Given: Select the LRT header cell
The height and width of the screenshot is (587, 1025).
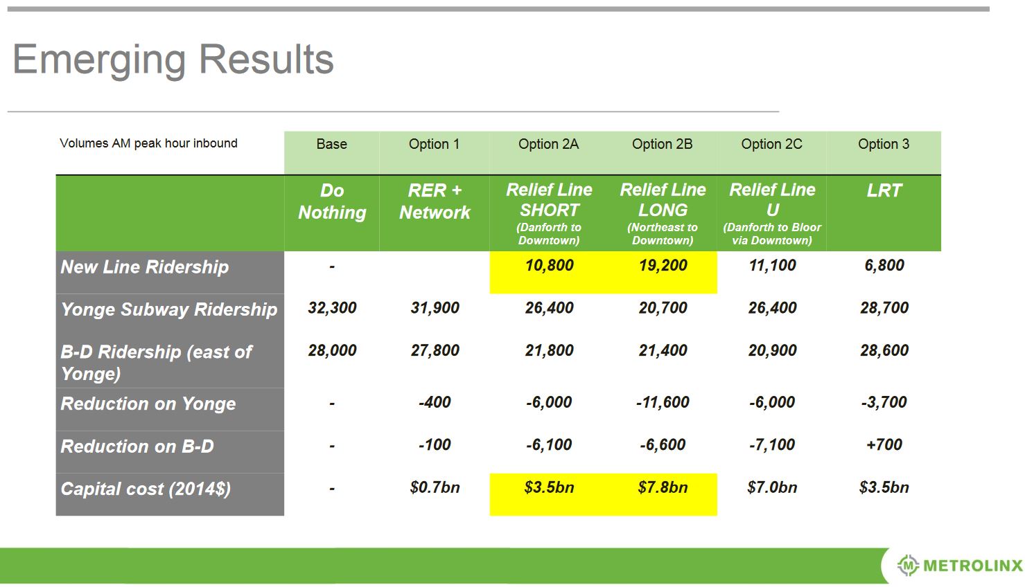Looking at the screenshot, I should tap(884, 191).
